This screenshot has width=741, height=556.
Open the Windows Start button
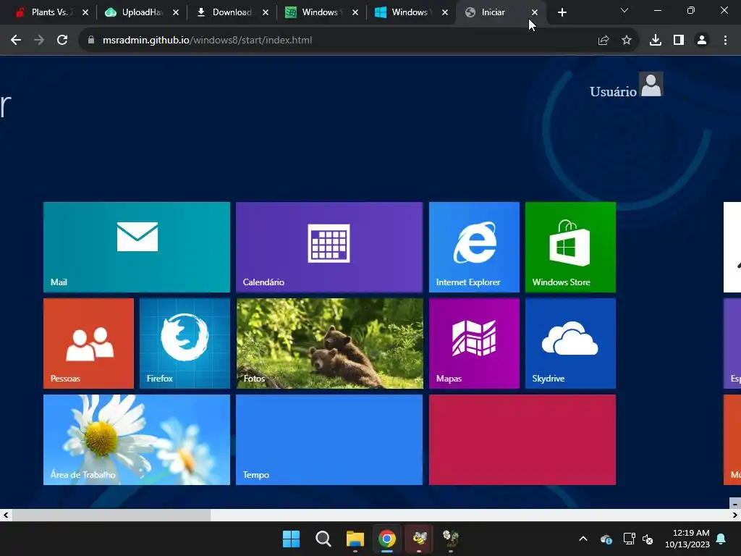click(291, 539)
